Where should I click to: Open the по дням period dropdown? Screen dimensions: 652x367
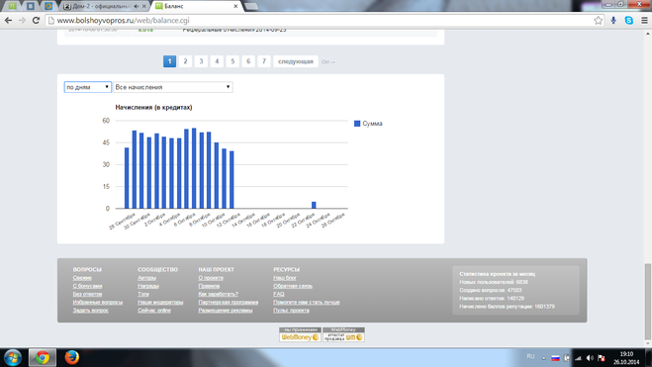88,87
